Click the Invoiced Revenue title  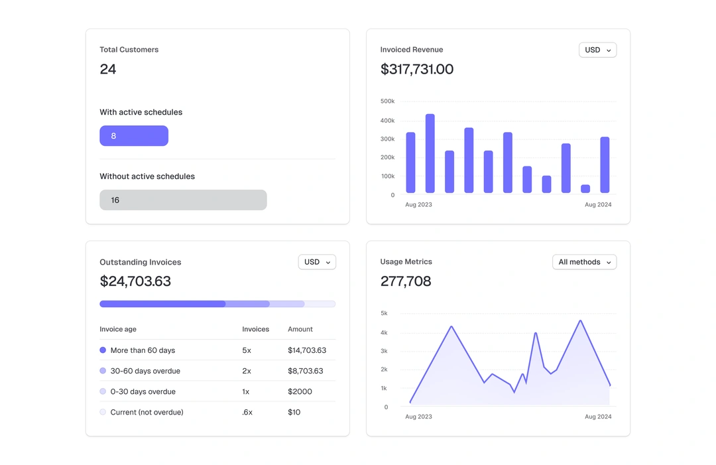[412, 49]
